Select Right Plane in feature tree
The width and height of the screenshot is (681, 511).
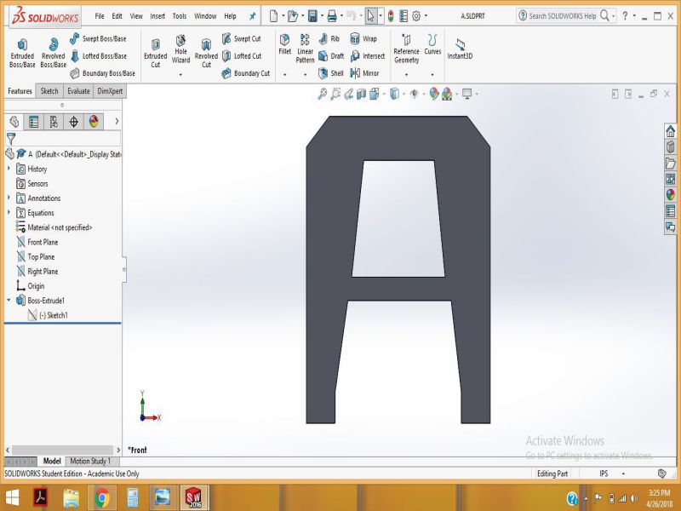(x=37, y=272)
